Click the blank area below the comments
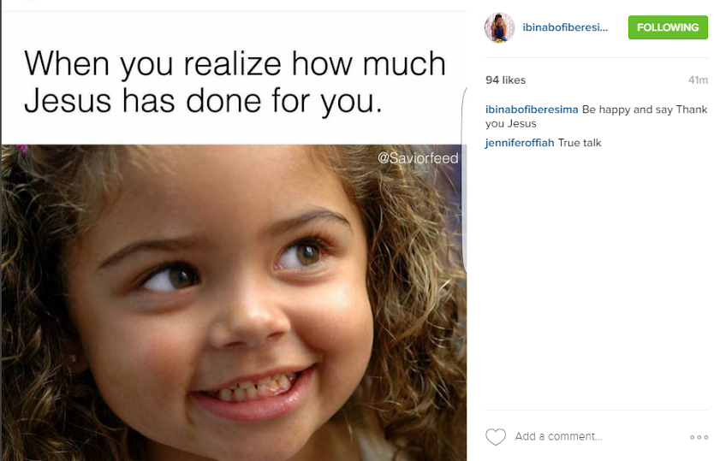 tap(597, 277)
